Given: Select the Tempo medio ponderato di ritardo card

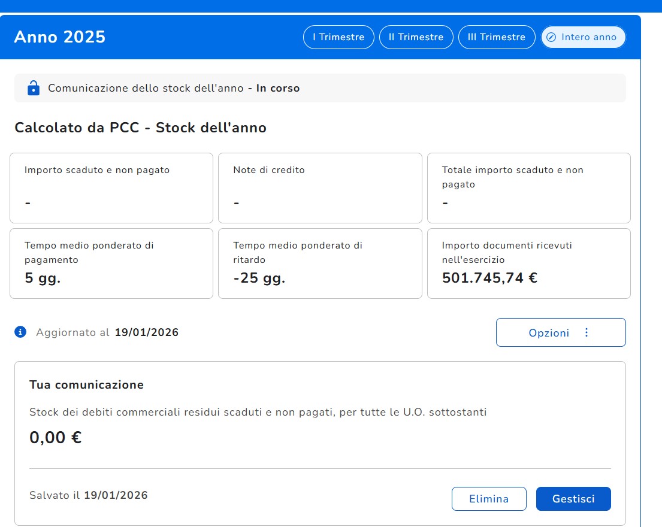Looking at the screenshot, I should coord(320,263).
